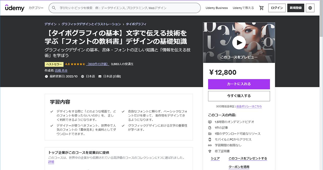323x170 pixels.
Task: Open Udemy Business link
Action: (217, 8)
